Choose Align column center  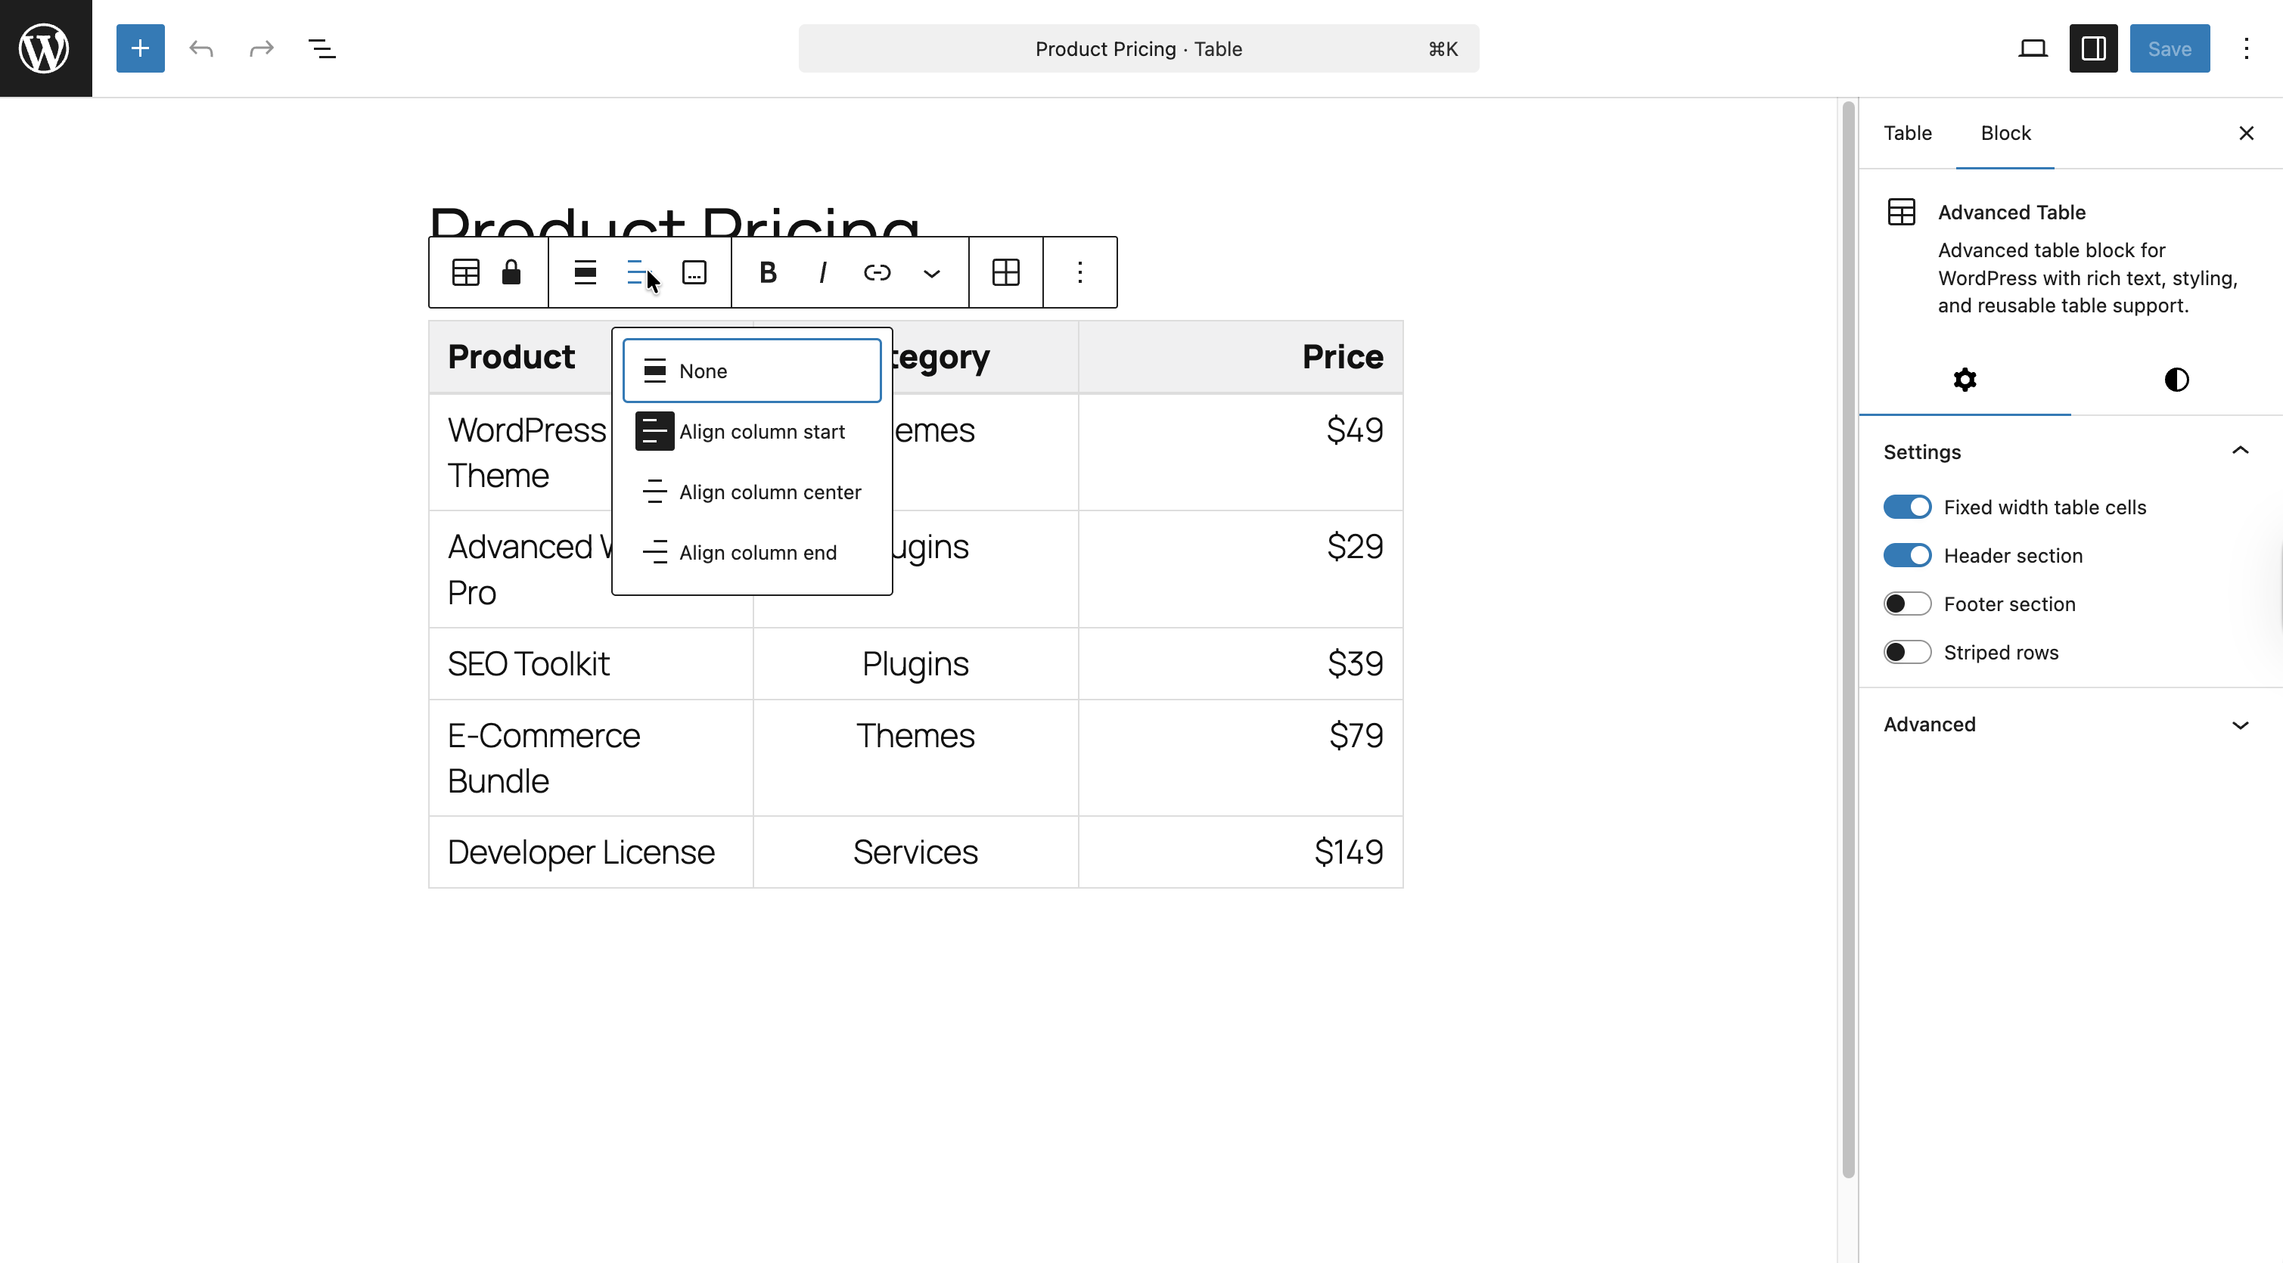752,492
